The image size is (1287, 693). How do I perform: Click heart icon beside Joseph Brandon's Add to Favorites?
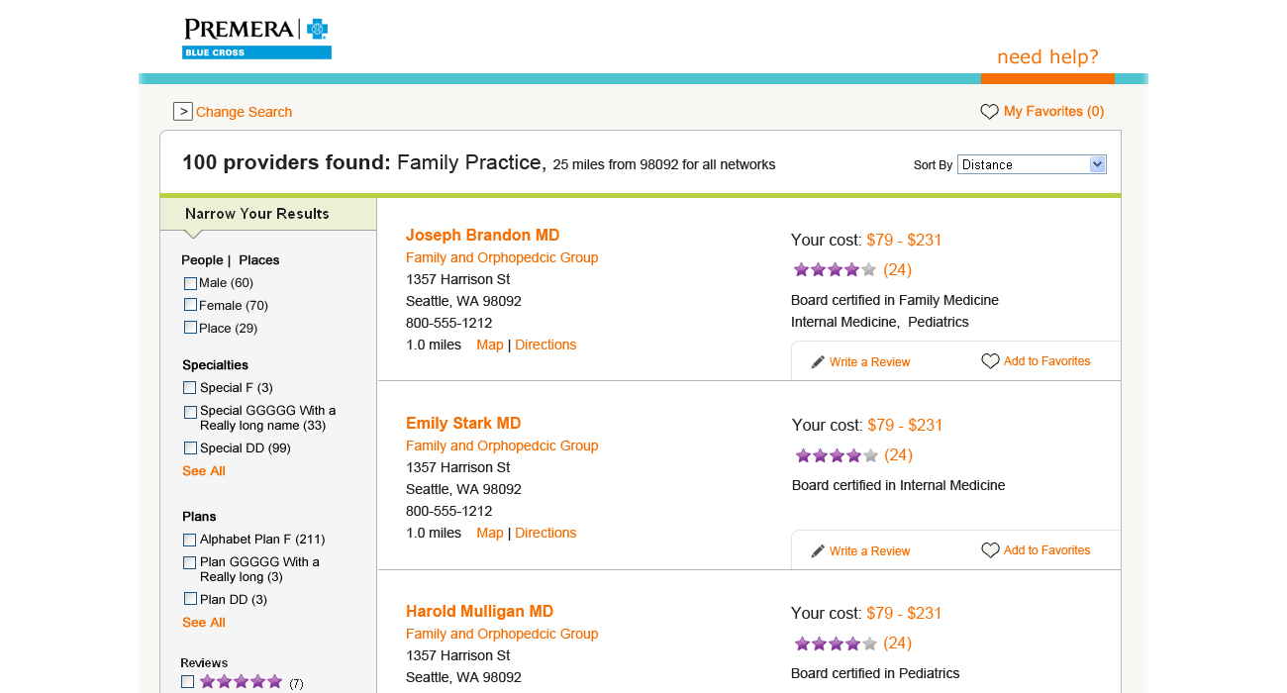[x=990, y=361]
